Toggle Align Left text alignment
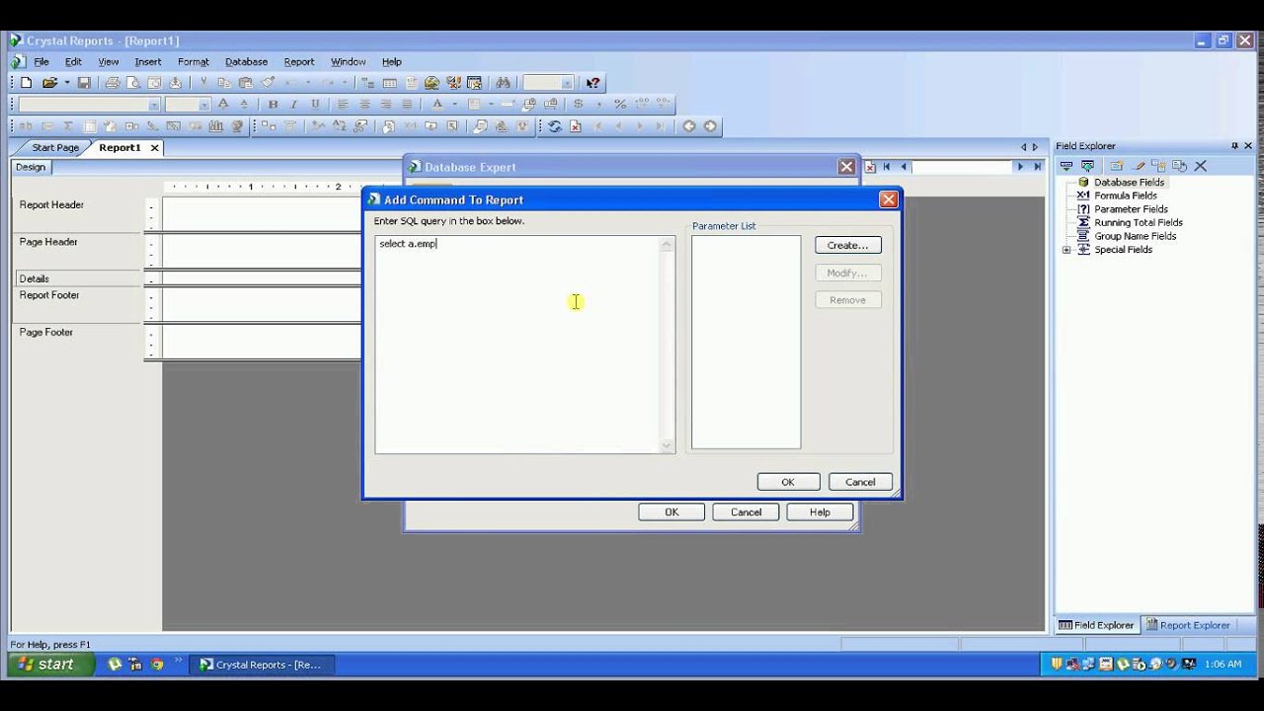 point(343,104)
